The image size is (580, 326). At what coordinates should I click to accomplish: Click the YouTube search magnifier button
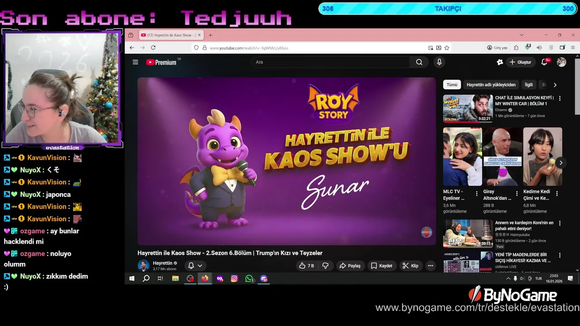[419, 62]
